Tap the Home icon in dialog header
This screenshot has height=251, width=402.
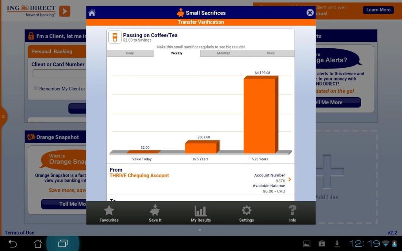[x=92, y=13]
